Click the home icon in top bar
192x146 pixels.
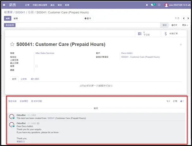147,5
